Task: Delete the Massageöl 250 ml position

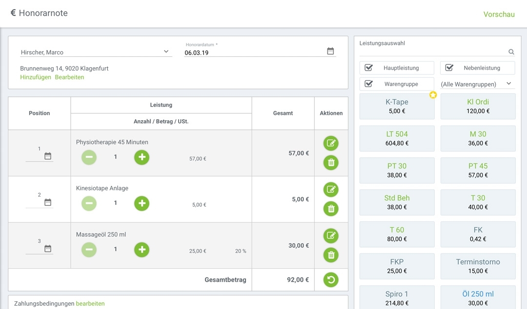Action: click(331, 255)
